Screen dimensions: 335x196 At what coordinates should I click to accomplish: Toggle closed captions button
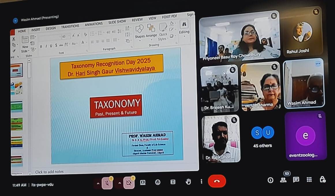click(173, 182)
